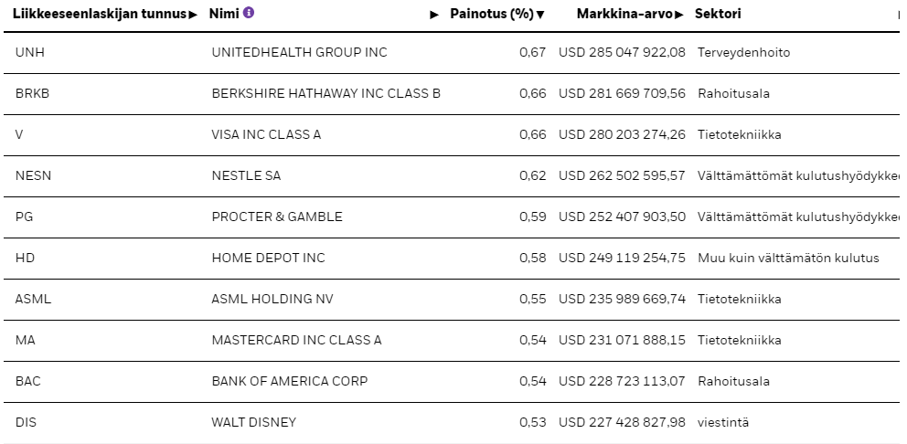Toggle Painotus (%) descending sort arrow

click(540, 15)
